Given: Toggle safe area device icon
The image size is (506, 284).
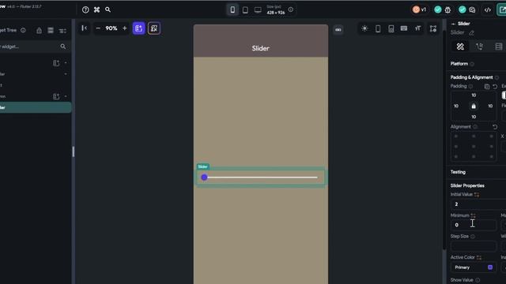Looking at the screenshot, I should point(391,28).
